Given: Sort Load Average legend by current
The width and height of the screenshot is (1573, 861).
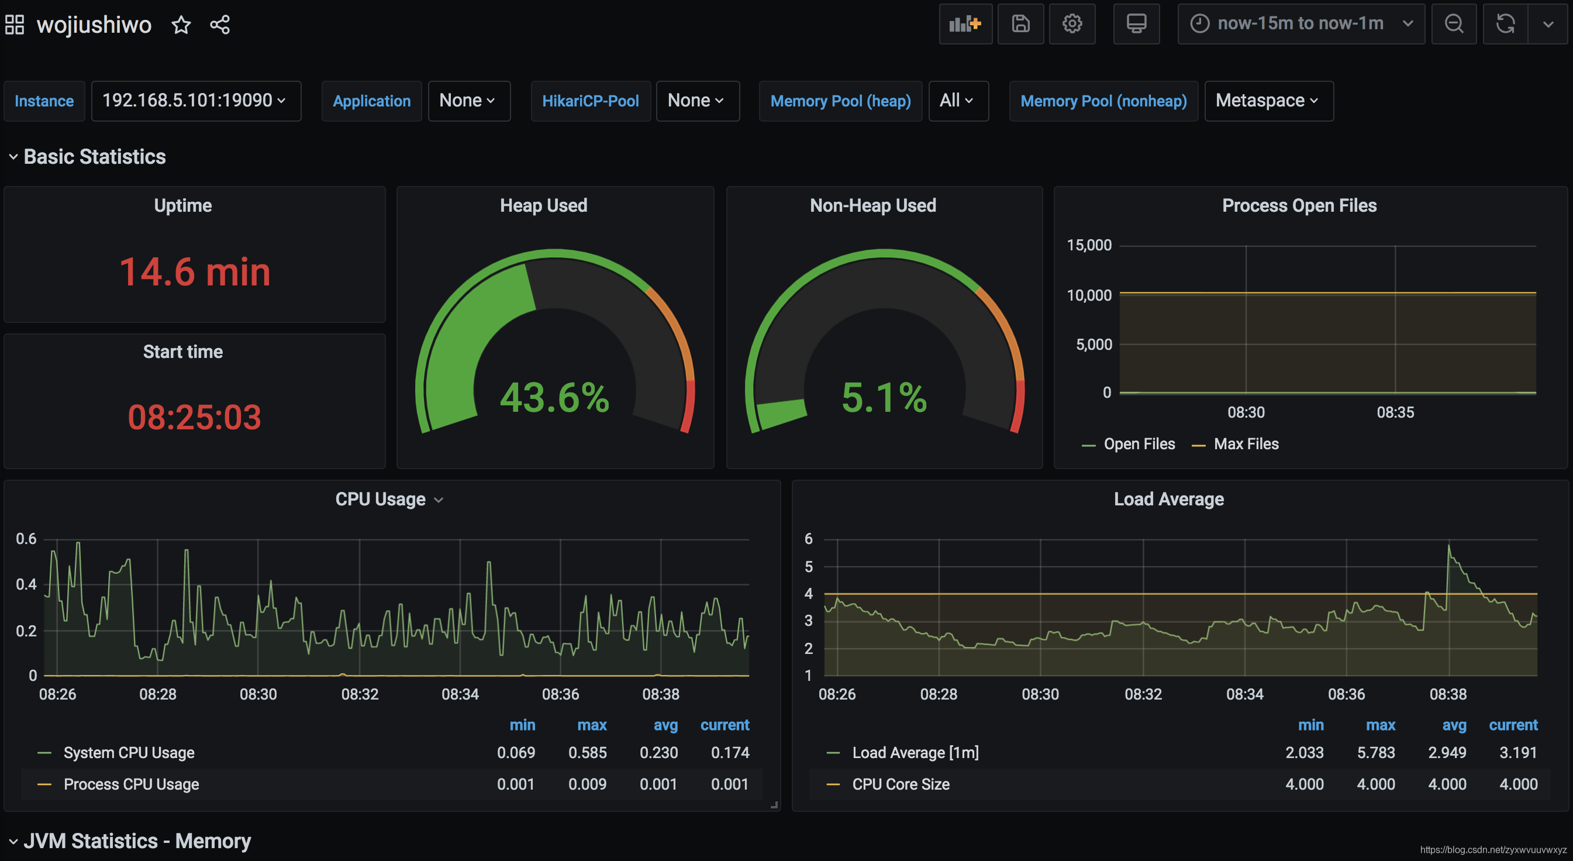Looking at the screenshot, I should coord(1513,725).
